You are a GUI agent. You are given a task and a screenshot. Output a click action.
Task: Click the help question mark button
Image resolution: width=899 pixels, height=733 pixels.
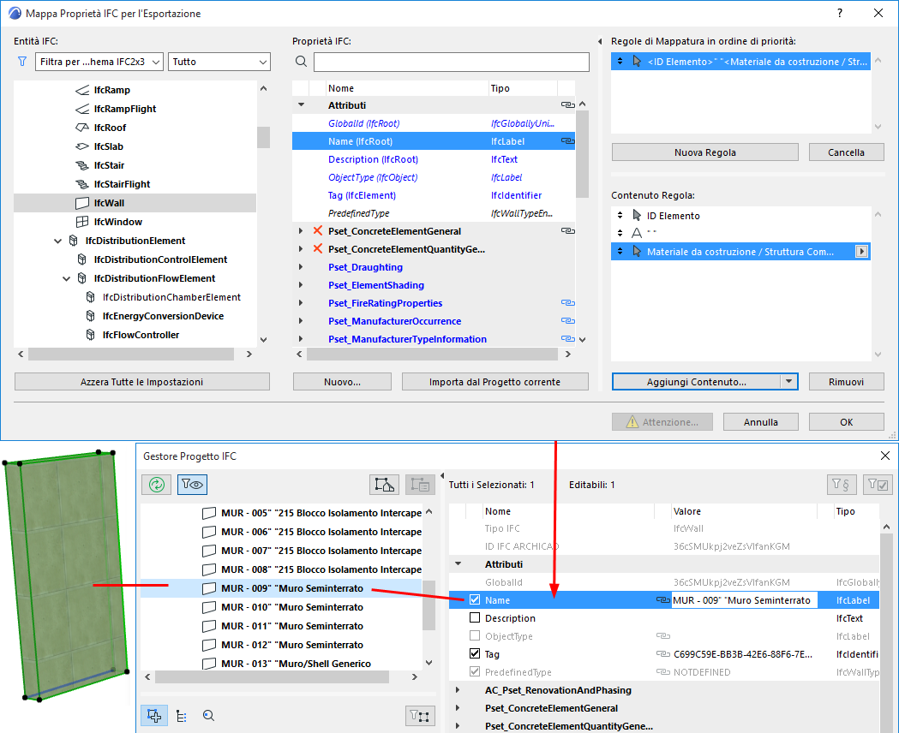point(840,13)
